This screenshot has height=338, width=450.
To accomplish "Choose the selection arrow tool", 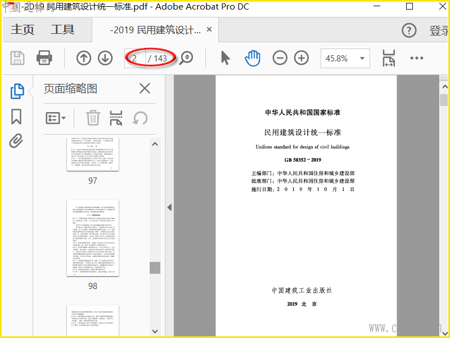I will coord(226,58).
